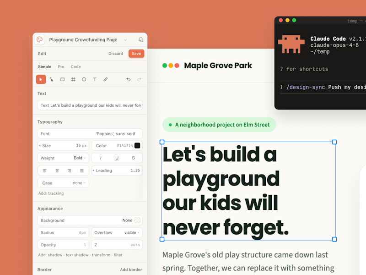Select the Text tool
The height and width of the screenshot is (275, 366).
point(95,79)
